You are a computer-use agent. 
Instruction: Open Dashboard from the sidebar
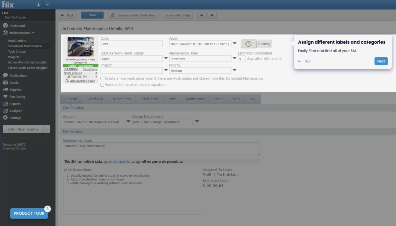coord(17,26)
